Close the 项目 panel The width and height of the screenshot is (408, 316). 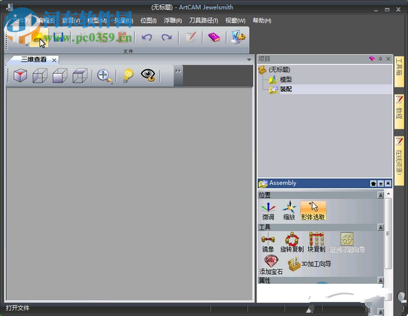click(388, 59)
